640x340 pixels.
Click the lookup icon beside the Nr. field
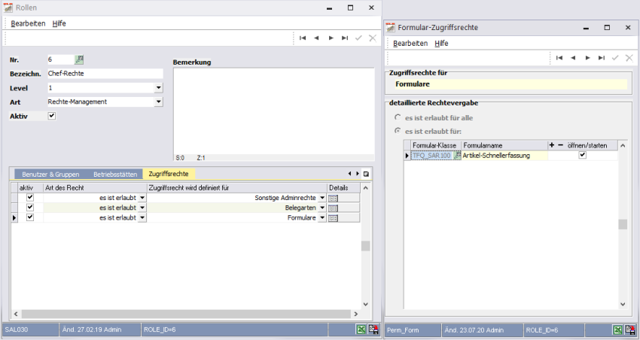(80, 59)
